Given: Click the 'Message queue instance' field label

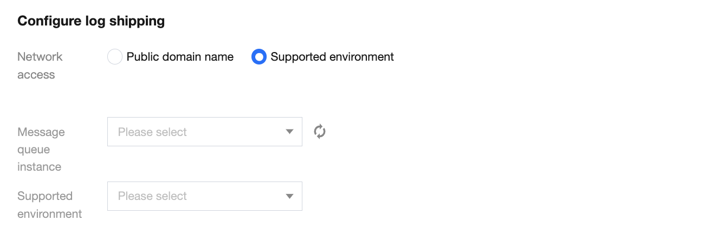Looking at the screenshot, I should coord(41,149).
